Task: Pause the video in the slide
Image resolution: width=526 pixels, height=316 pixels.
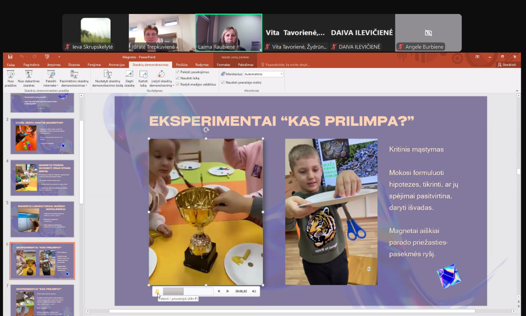Action: coord(157,291)
